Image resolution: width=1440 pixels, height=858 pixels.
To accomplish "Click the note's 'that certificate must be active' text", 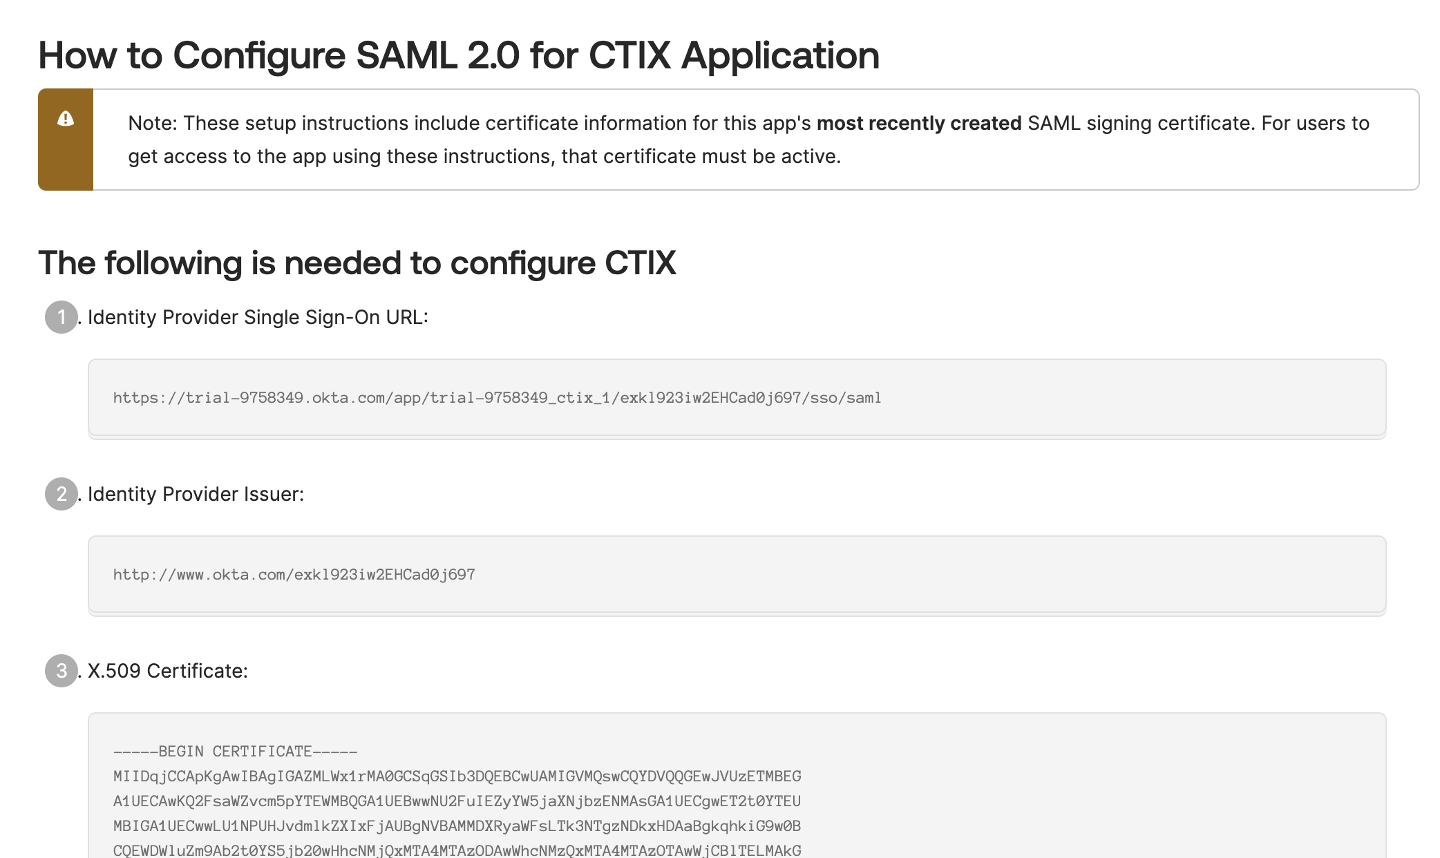I will [x=701, y=157].
